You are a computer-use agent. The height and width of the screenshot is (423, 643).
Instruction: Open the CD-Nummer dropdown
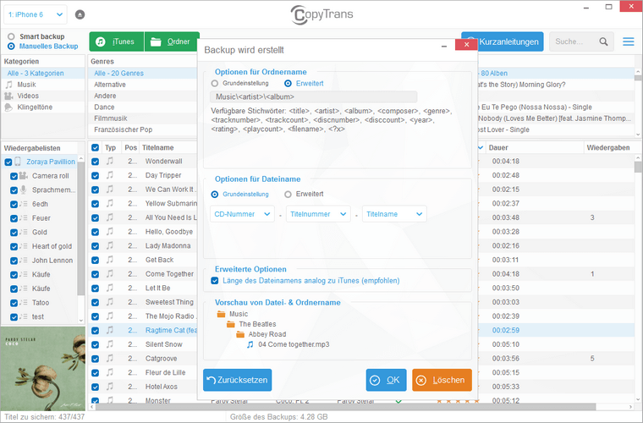pos(242,214)
